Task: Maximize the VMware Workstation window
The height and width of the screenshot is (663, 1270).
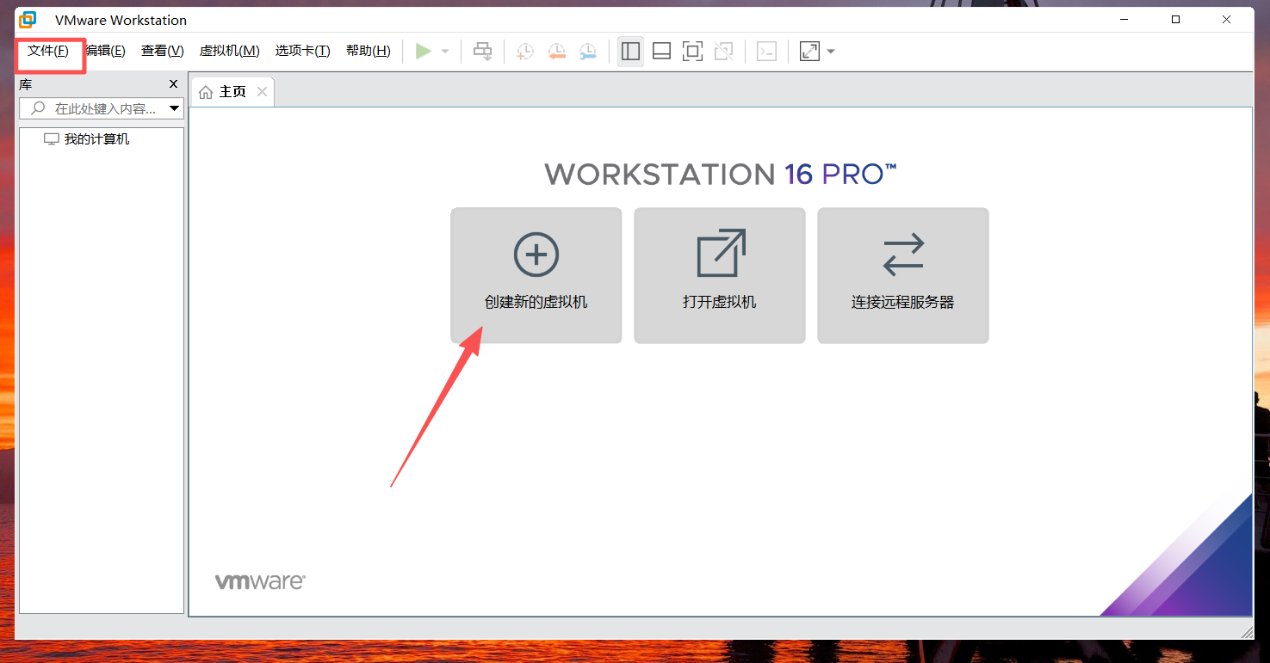Action: click(1175, 20)
